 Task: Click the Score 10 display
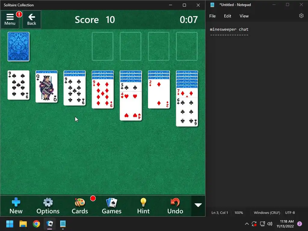[95, 20]
